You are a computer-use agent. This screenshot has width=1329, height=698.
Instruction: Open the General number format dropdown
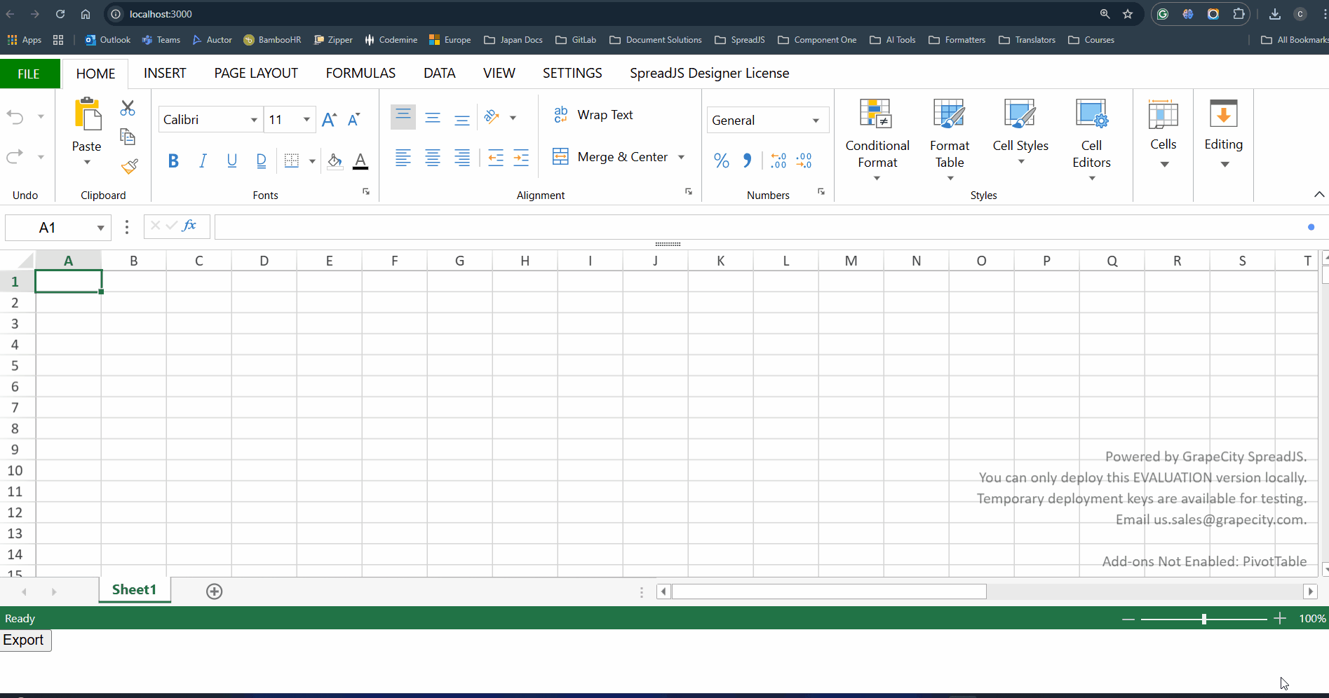(x=816, y=121)
